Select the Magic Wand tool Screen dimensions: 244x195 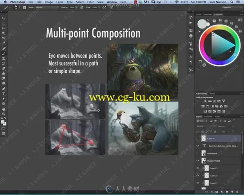click(x=3, y=33)
